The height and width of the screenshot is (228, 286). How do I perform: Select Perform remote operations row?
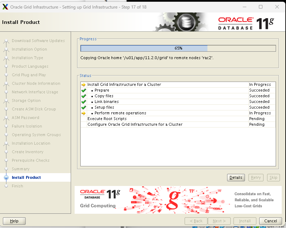178,113
